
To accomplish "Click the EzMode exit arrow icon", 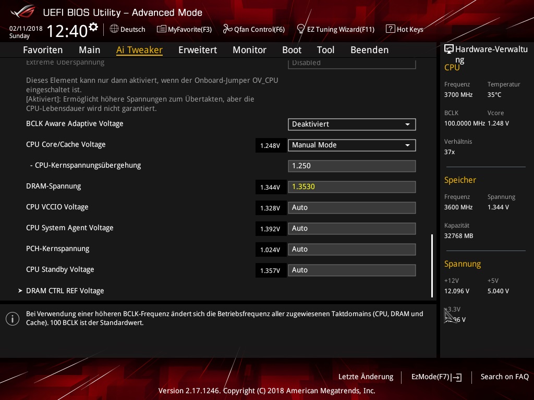I will click(456, 377).
